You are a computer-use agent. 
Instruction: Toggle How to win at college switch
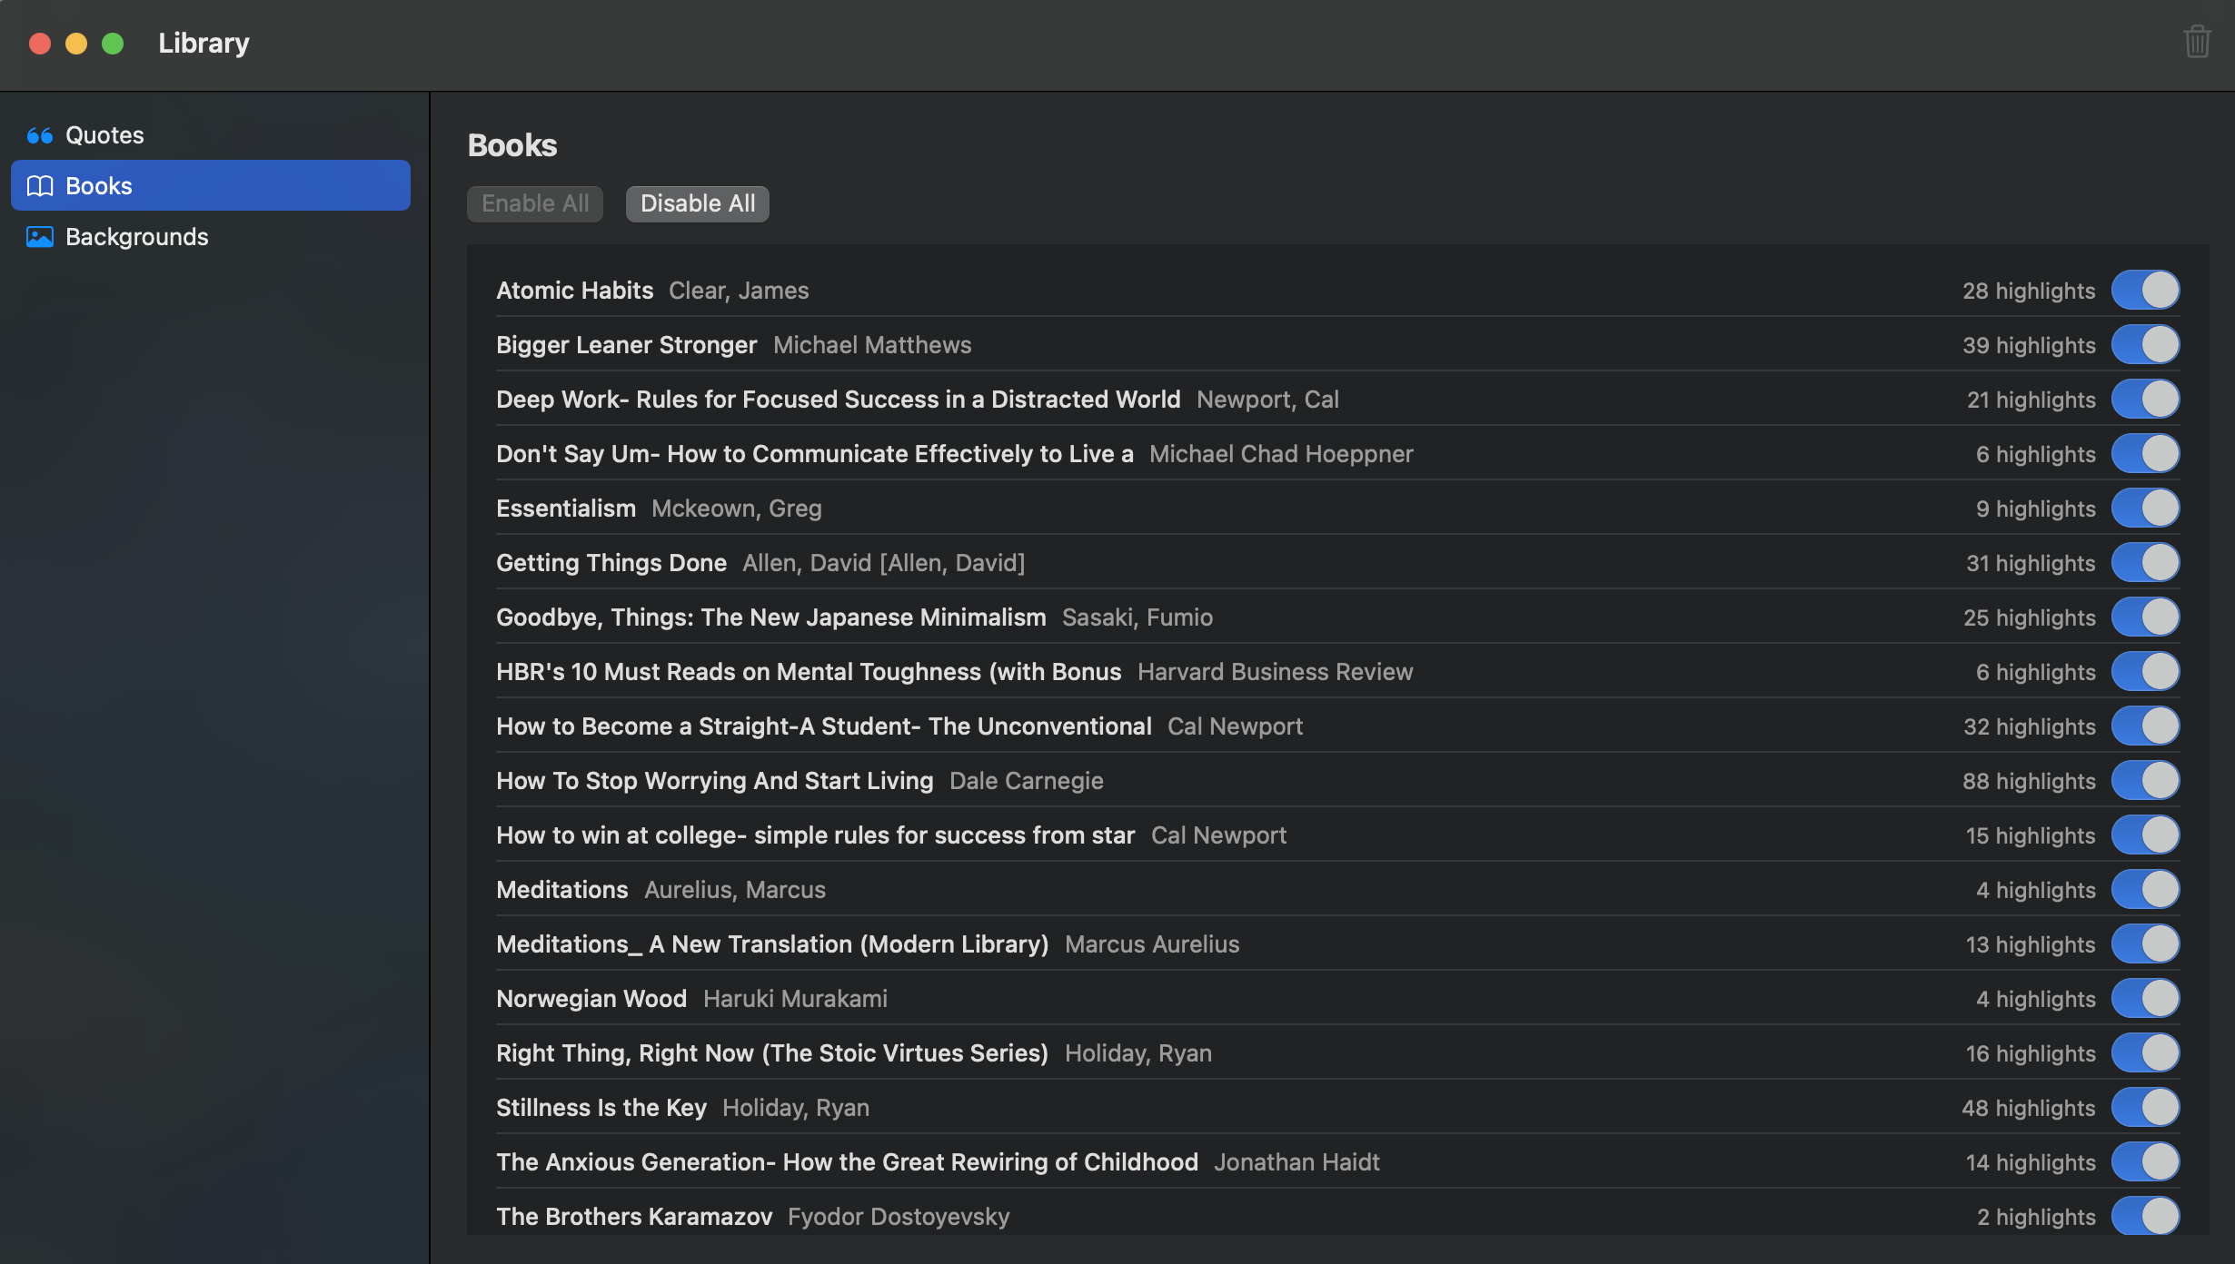[2146, 835]
